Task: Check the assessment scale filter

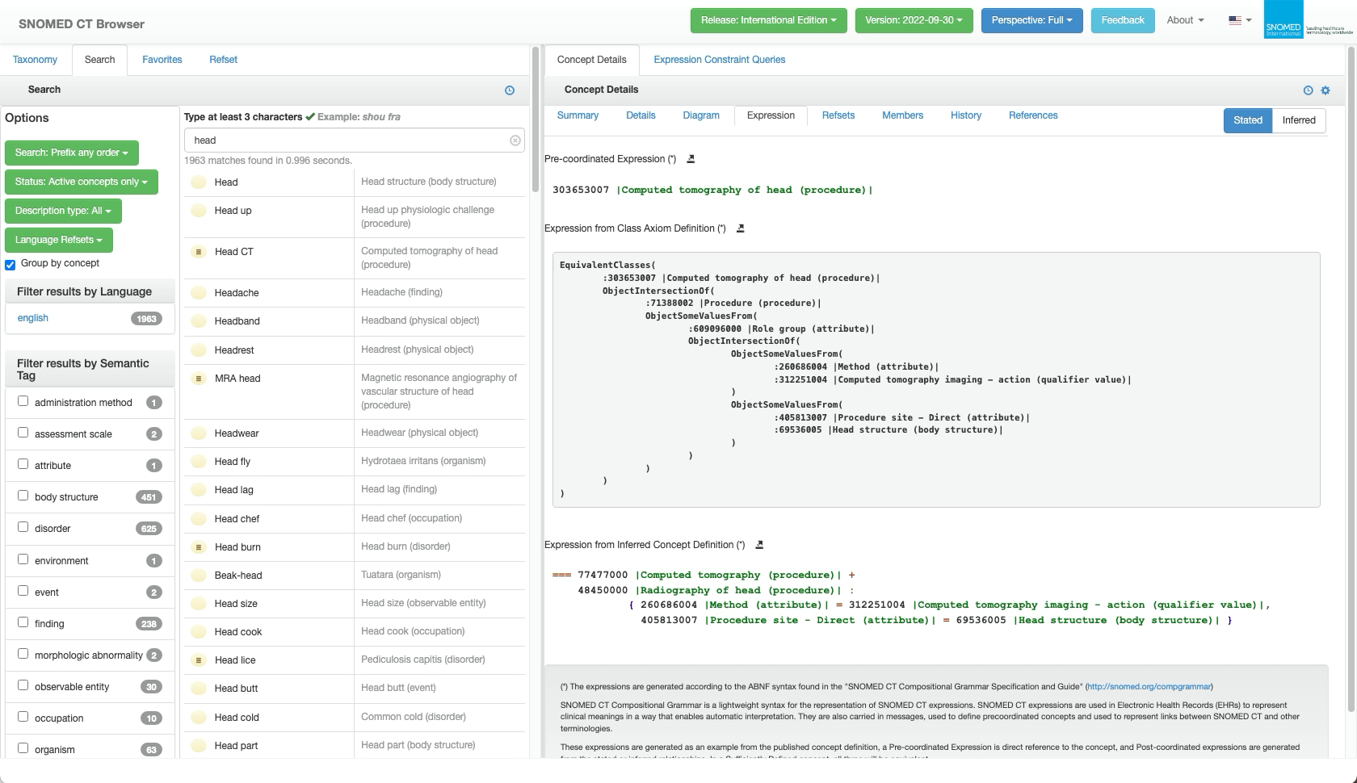Action: [x=23, y=433]
